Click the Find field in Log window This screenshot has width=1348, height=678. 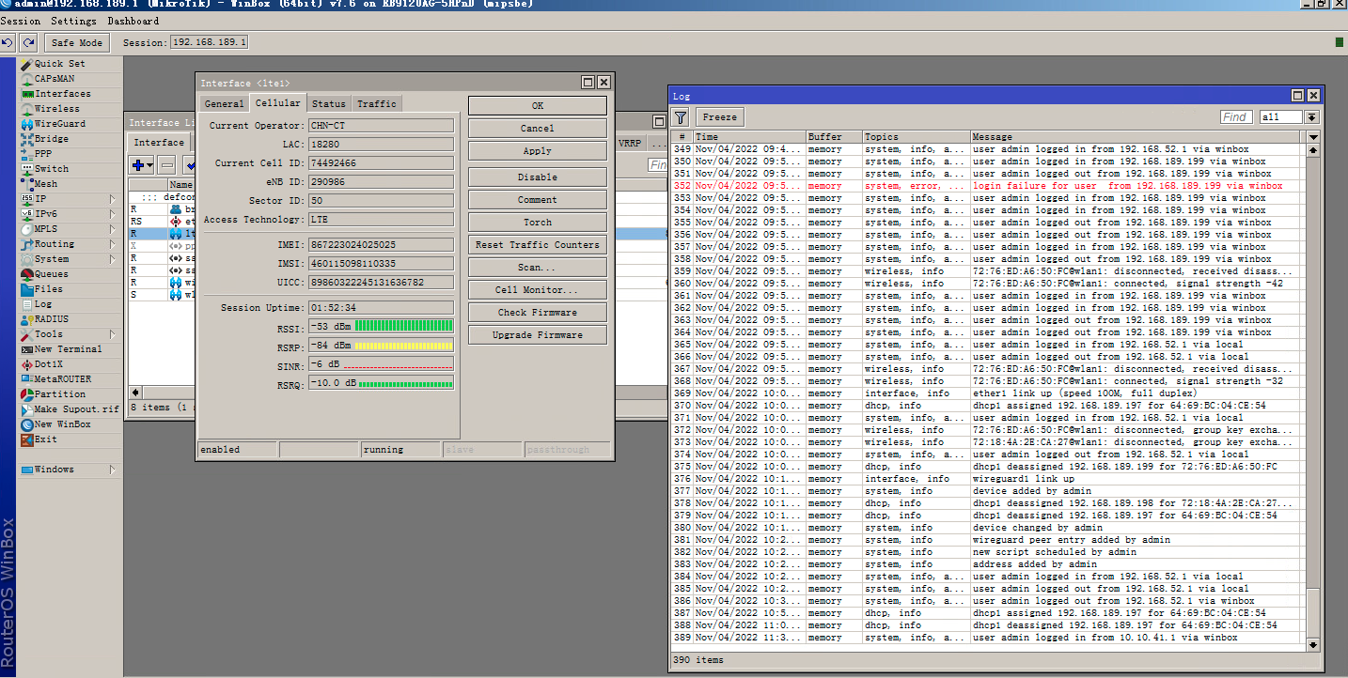1237,117
